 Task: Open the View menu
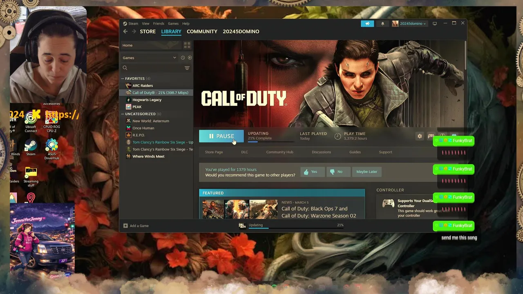coord(145,24)
